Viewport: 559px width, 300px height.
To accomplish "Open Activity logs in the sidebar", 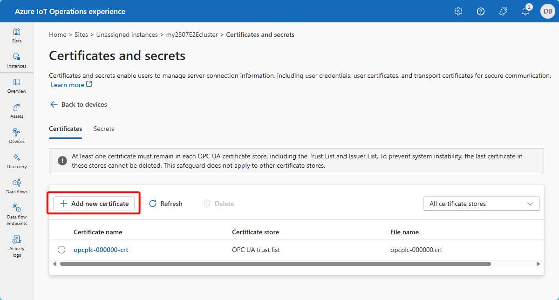I will click(17, 246).
